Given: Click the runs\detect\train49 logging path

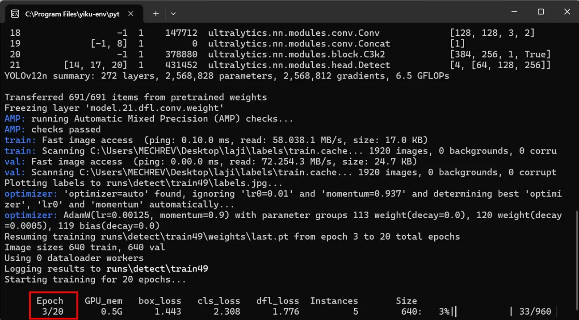Looking at the screenshot, I should click(x=157, y=269).
